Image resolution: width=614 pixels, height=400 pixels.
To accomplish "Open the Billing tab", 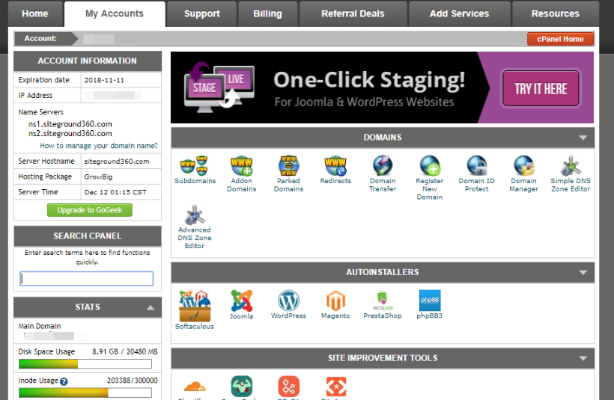I will click(267, 13).
